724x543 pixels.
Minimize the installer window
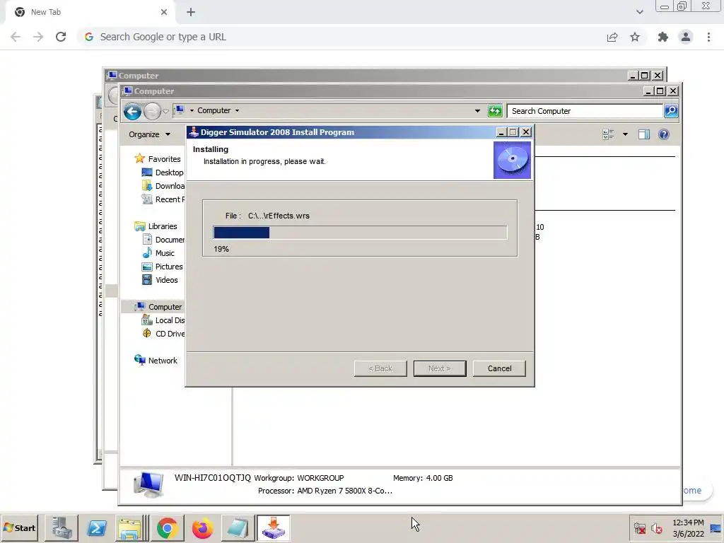[501, 132]
